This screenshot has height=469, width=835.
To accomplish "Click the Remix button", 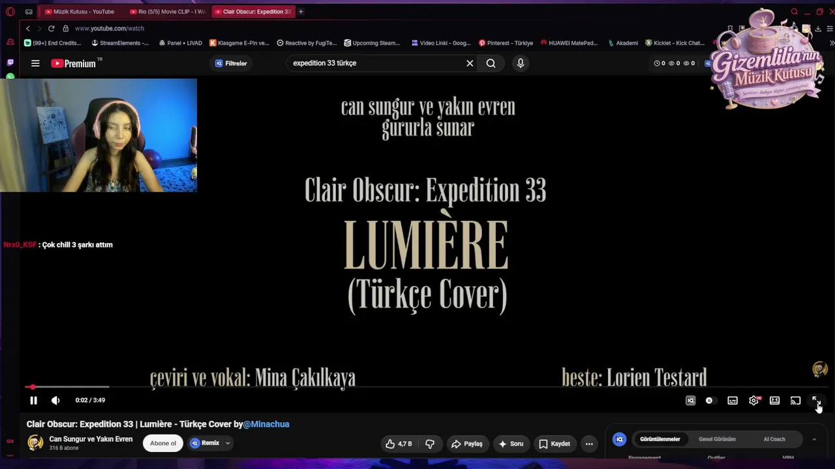I will tap(205, 444).
